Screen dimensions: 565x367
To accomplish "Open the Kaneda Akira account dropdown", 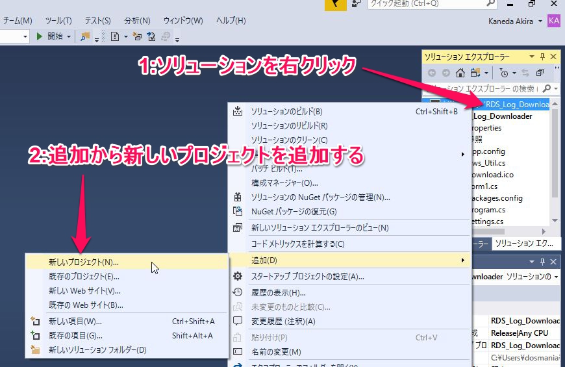I will click(540, 21).
